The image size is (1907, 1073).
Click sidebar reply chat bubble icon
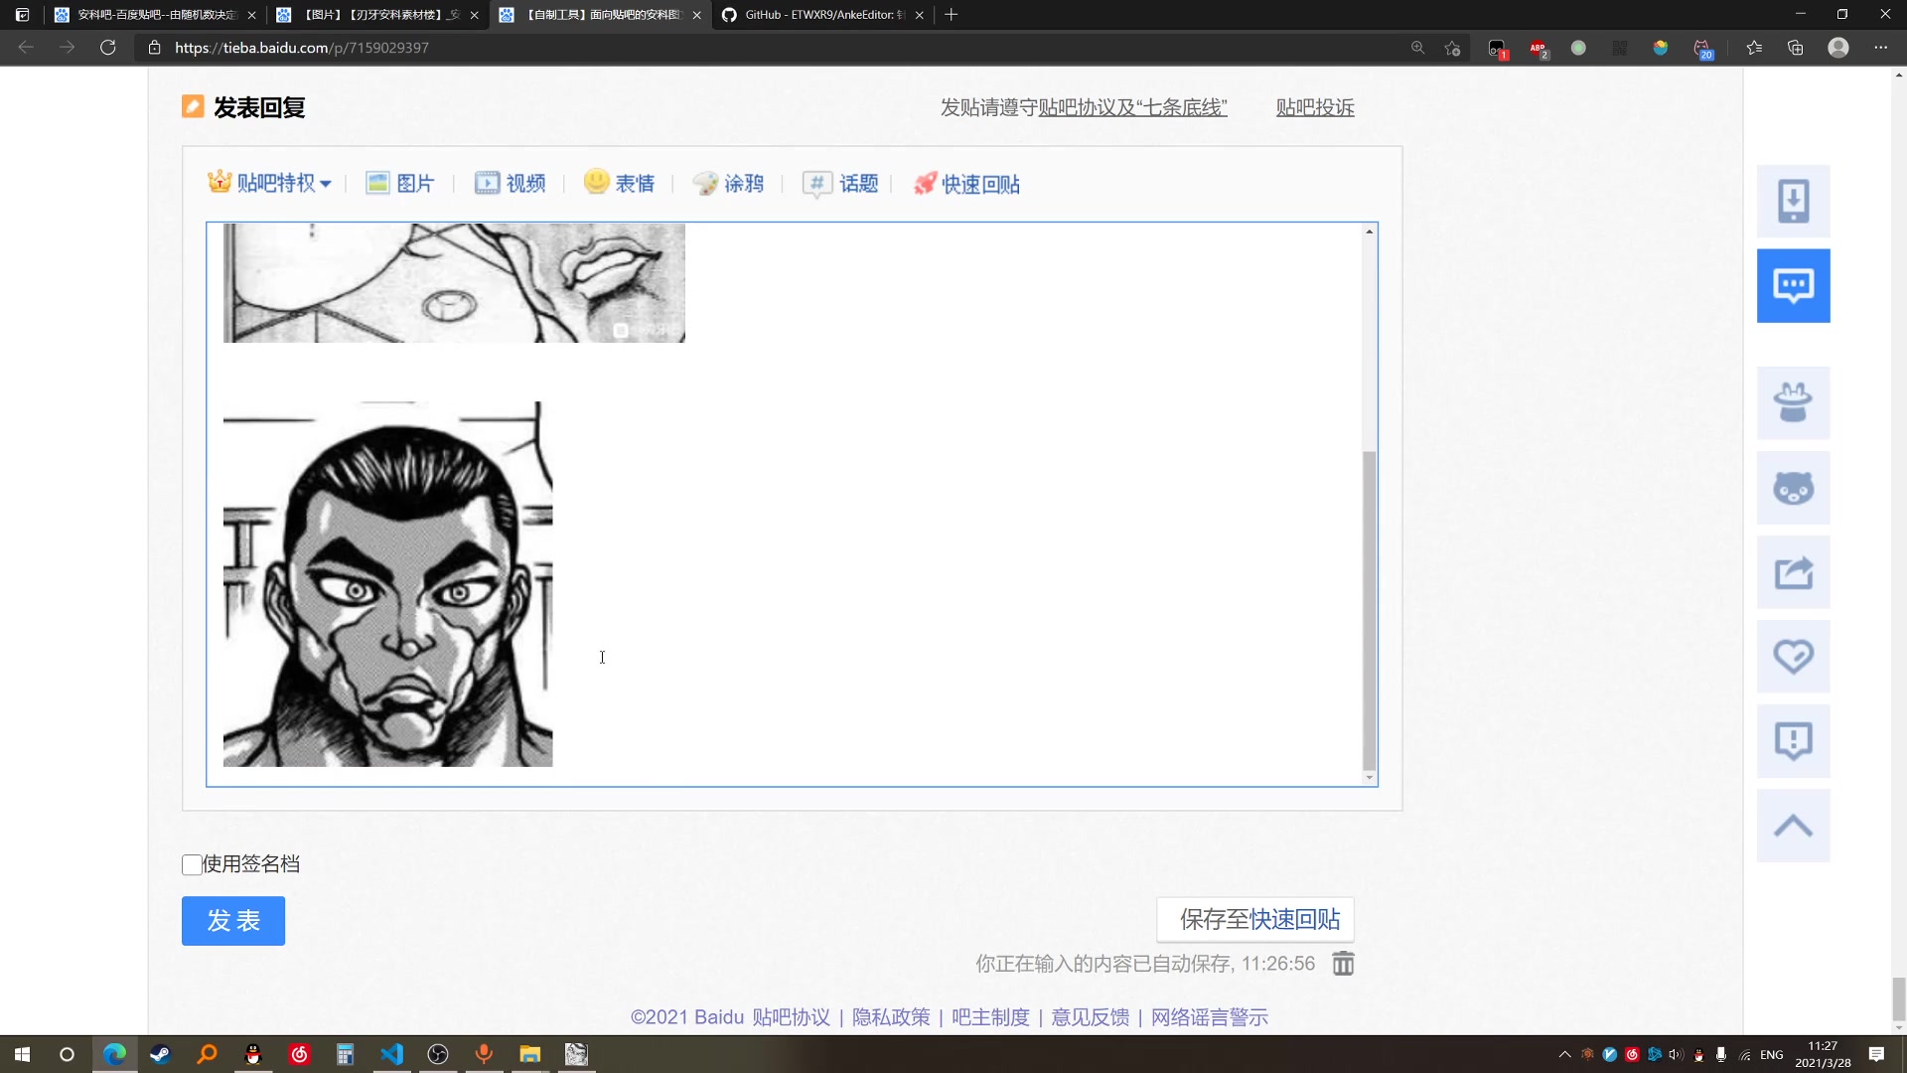tap(1794, 285)
